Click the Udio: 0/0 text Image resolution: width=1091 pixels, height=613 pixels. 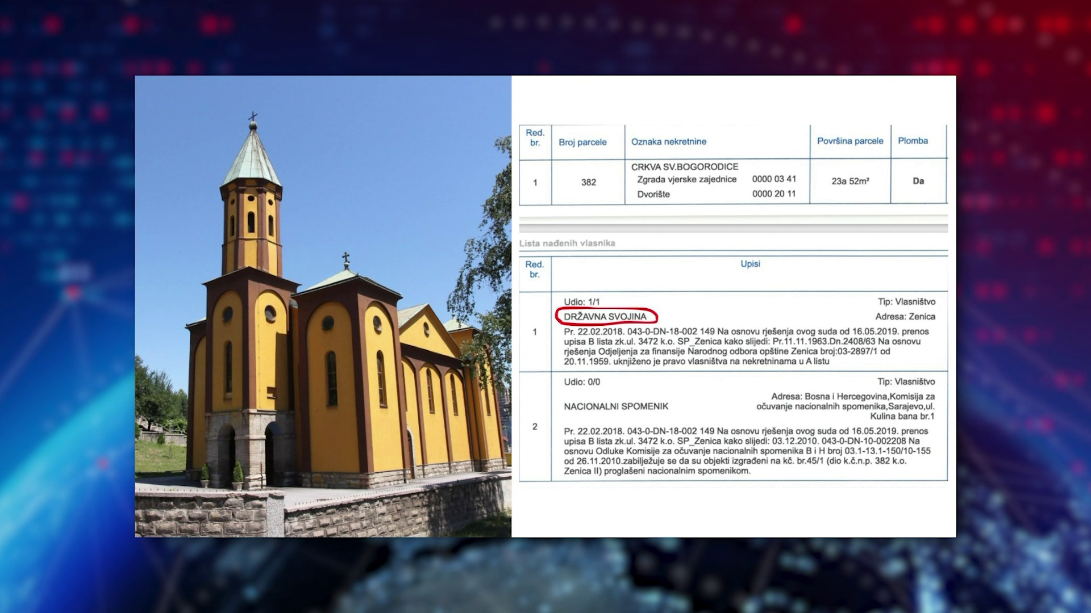pos(581,382)
